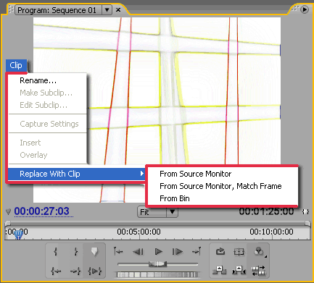Image resolution: width=314 pixels, height=283 pixels.
Task: Click time ruler at 00:05:00:00
Action: click(139, 232)
